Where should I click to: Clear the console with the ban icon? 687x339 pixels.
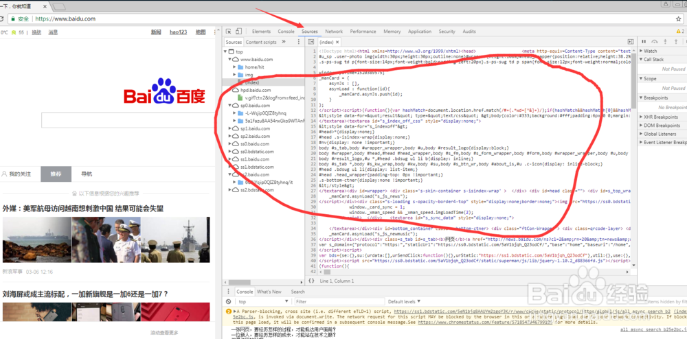228,302
